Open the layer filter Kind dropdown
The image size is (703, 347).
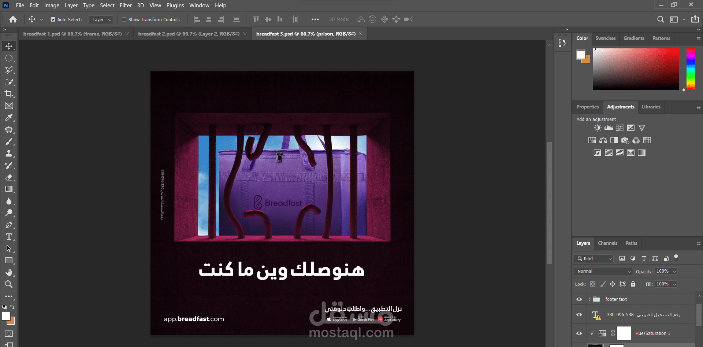point(594,259)
